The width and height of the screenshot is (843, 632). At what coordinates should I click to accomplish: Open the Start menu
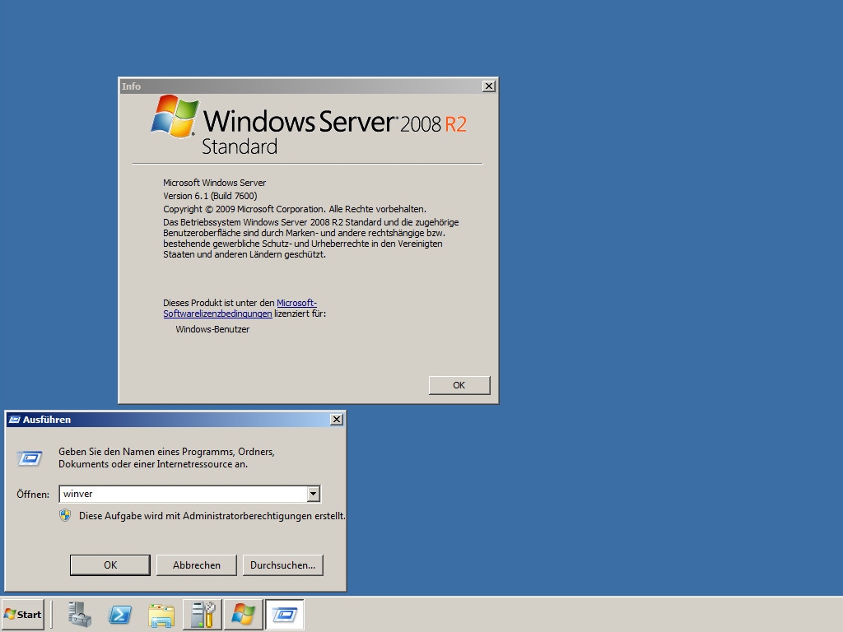click(22, 615)
